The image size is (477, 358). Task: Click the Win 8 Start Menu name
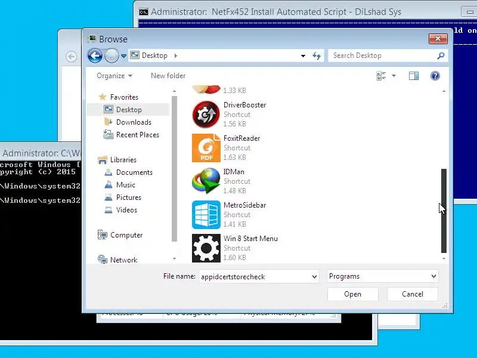click(x=250, y=239)
